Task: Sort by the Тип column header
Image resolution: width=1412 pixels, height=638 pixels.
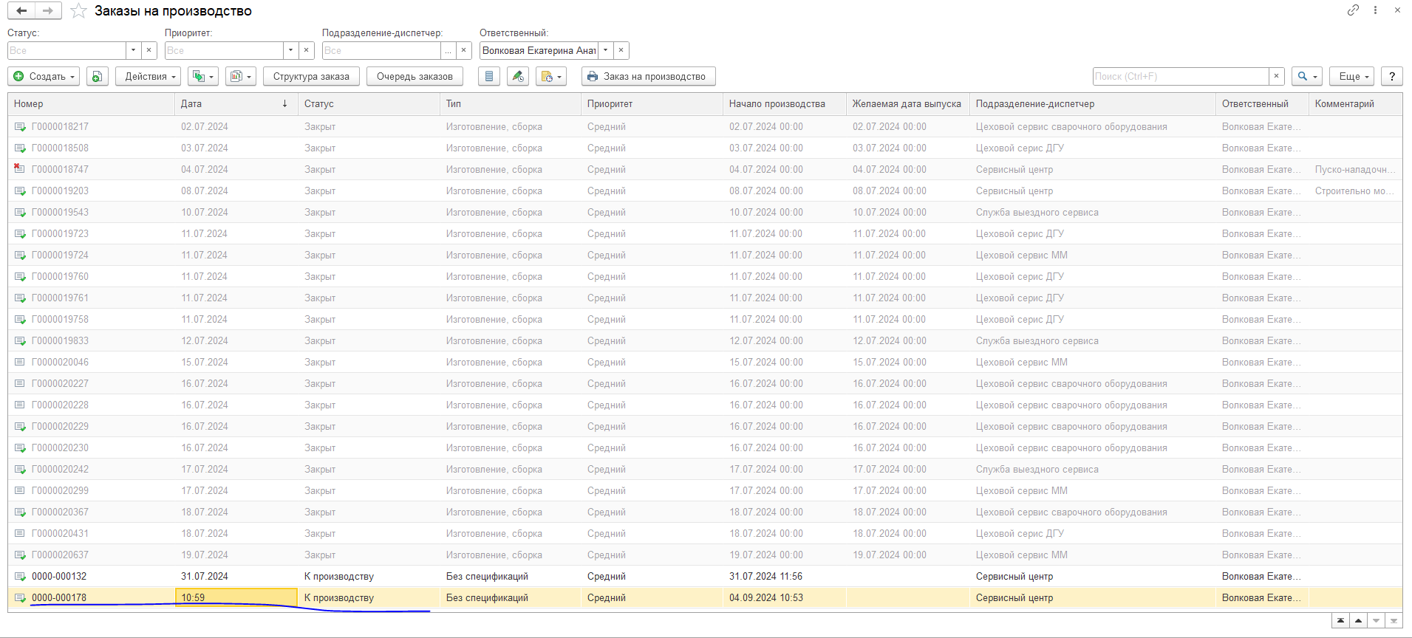Action: coord(511,104)
